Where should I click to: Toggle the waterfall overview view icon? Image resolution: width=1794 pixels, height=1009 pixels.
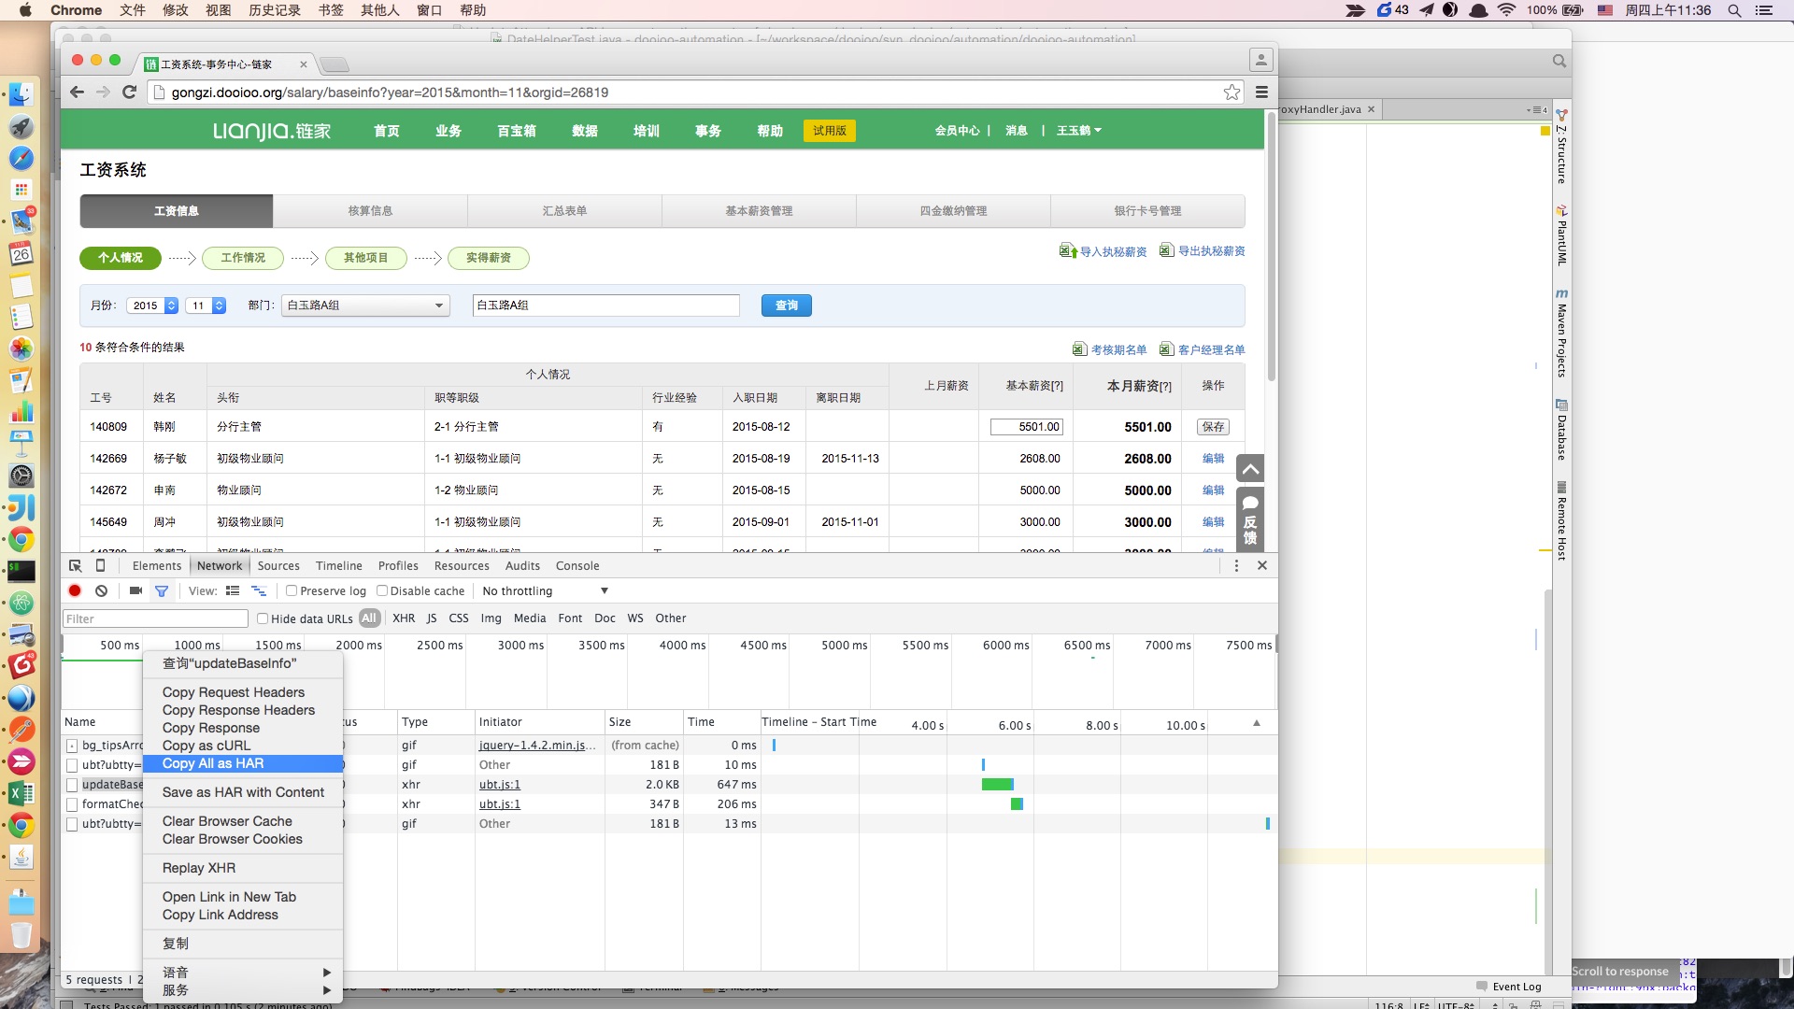259,590
